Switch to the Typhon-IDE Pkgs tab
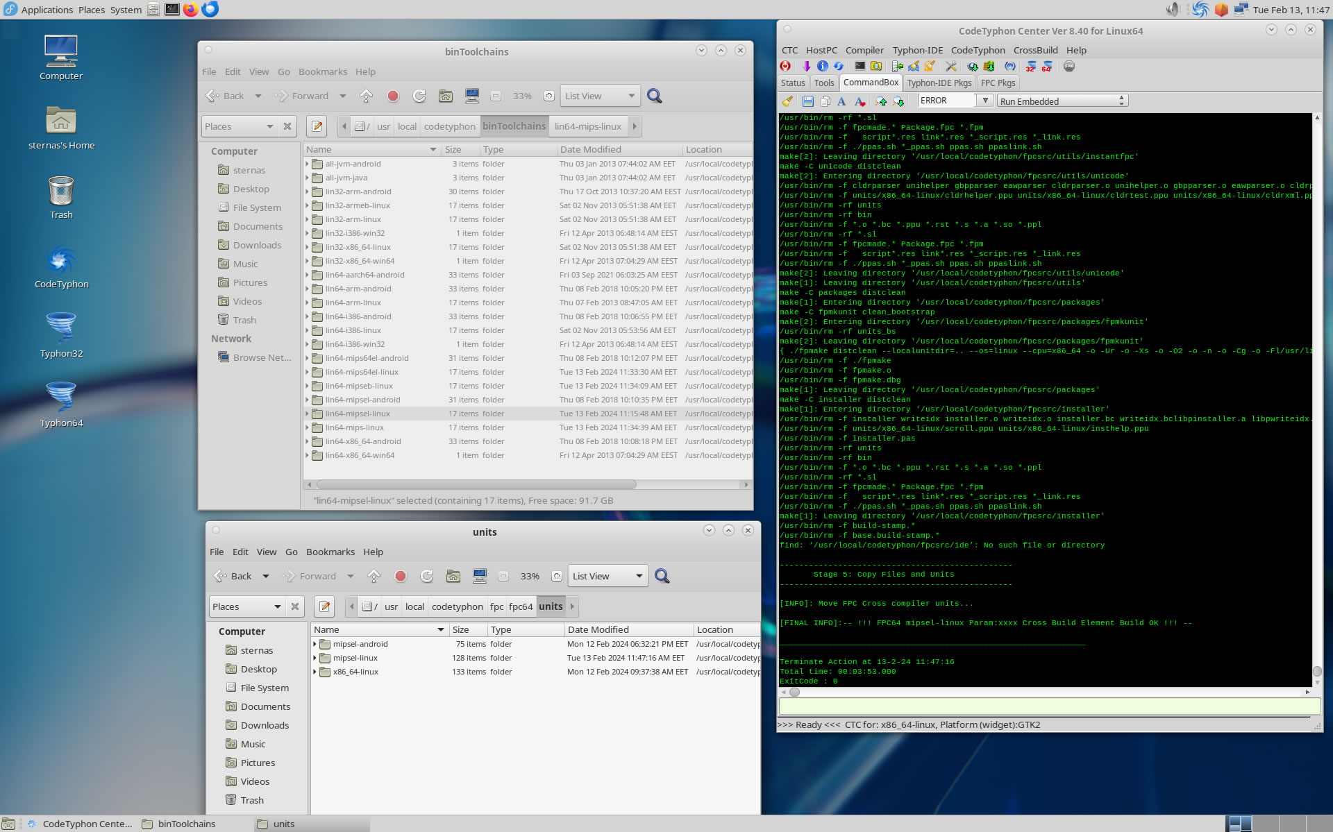Image resolution: width=1333 pixels, height=832 pixels. click(939, 83)
